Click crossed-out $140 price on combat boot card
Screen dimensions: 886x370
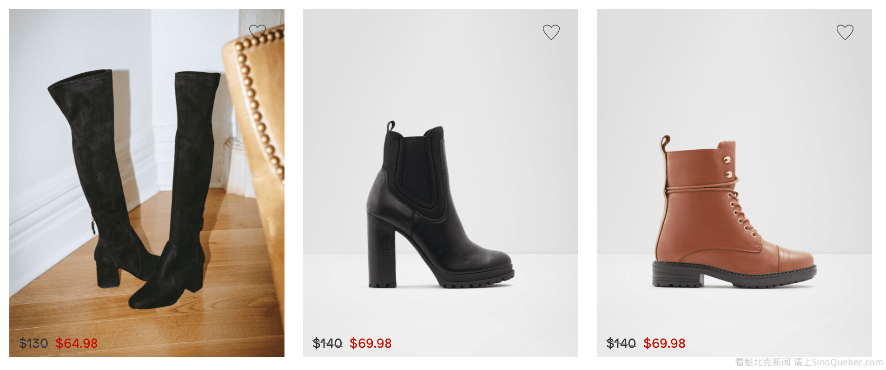(x=621, y=343)
